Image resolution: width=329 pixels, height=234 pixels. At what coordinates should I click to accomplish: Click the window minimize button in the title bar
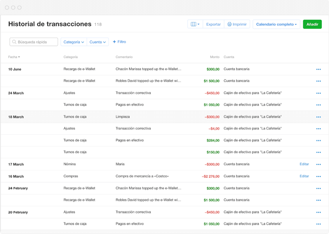(x=13, y=7)
